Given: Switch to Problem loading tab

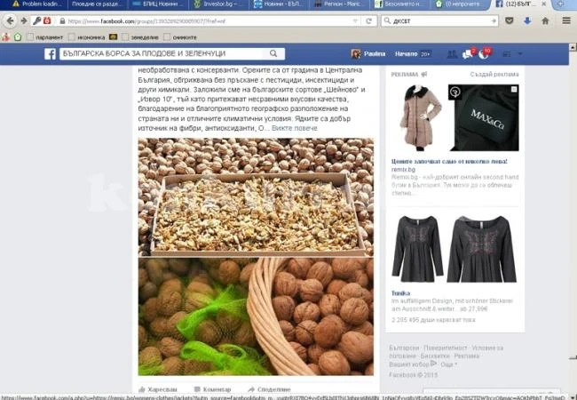Looking at the screenshot, I should pos(36,4).
